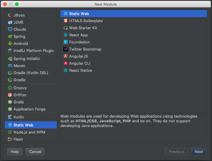
Task: Click the AngularJS shield icon
Action: [x=66, y=56]
